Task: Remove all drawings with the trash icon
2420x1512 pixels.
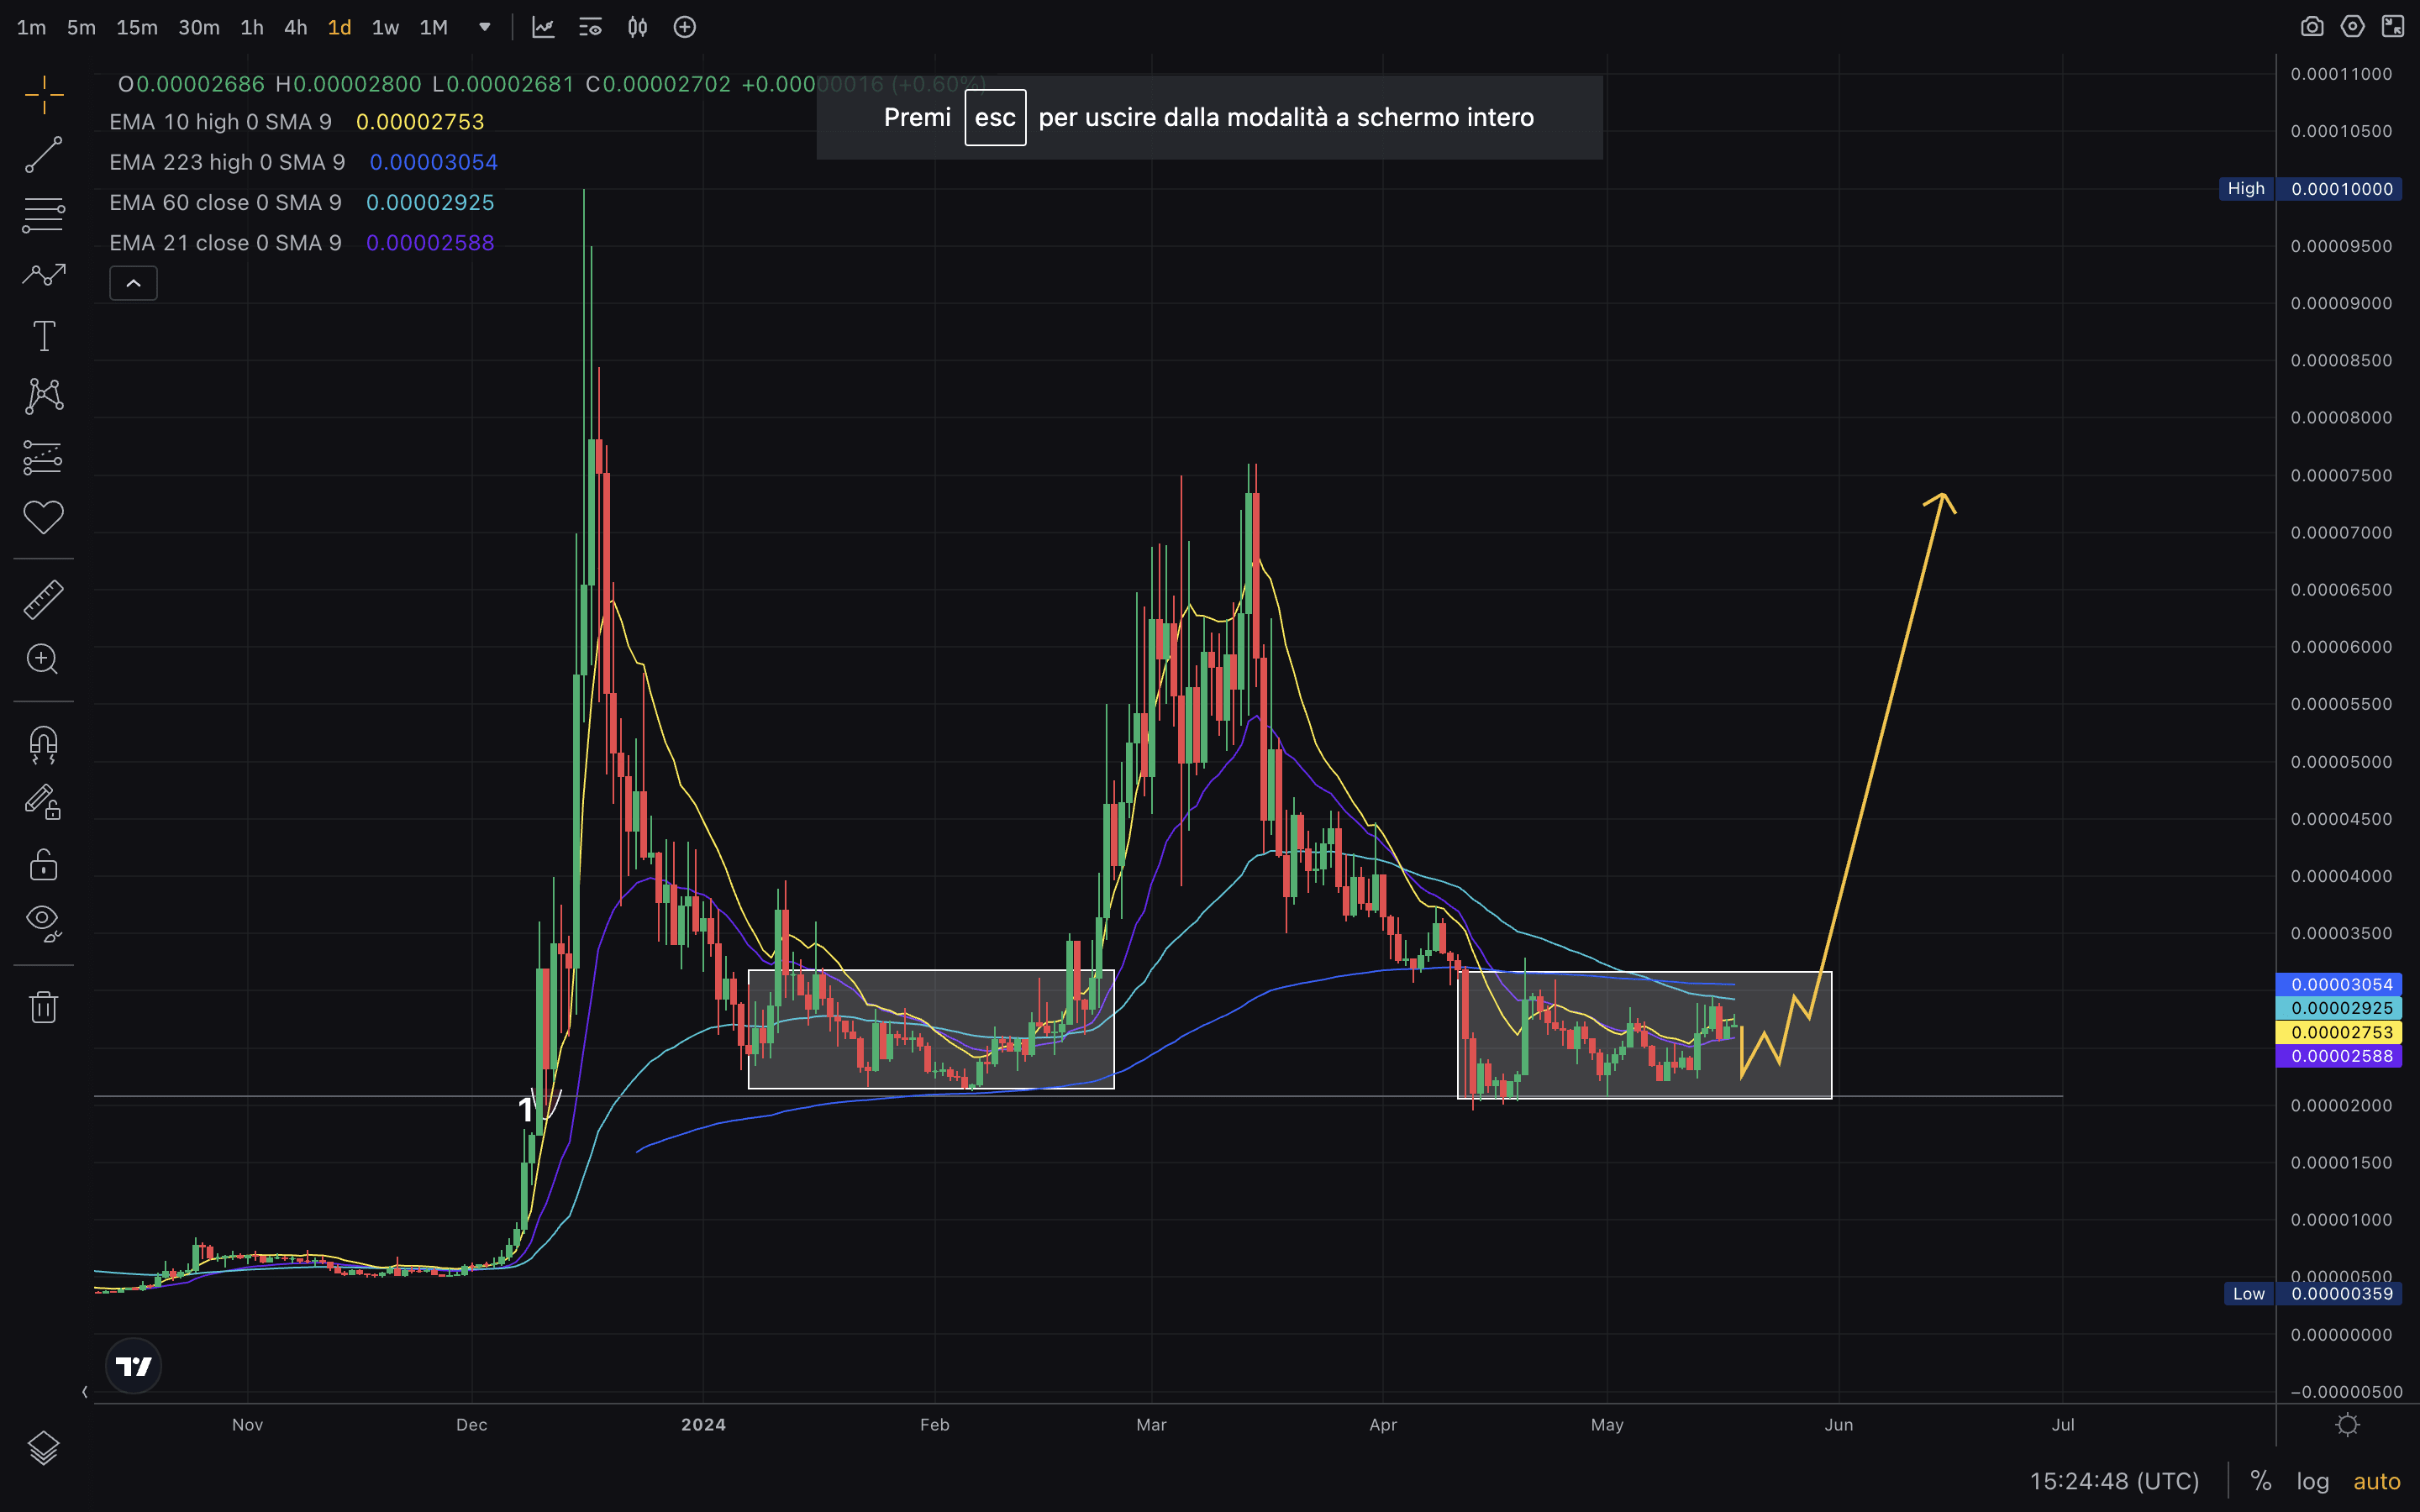Action: (43, 1007)
